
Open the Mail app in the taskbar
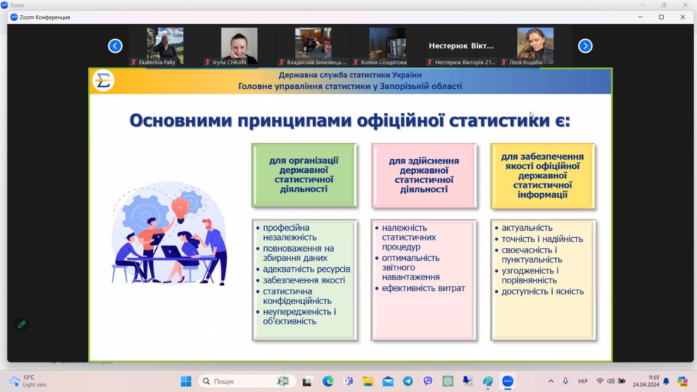pos(388,381)
